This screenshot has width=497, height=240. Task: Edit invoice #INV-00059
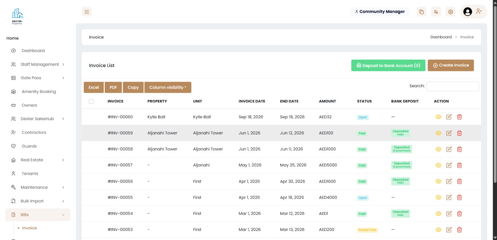(x=449, y=133)
